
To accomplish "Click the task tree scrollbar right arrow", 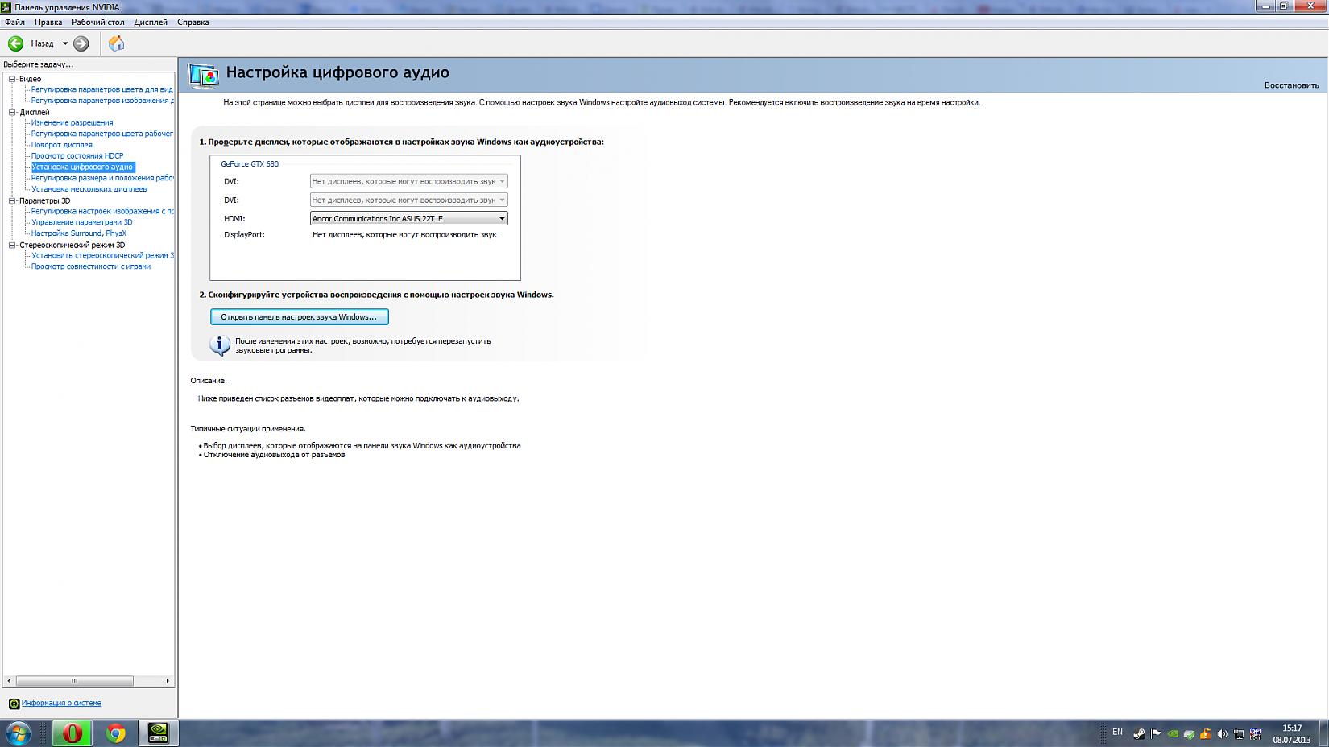I will click(x=168, y=681).
